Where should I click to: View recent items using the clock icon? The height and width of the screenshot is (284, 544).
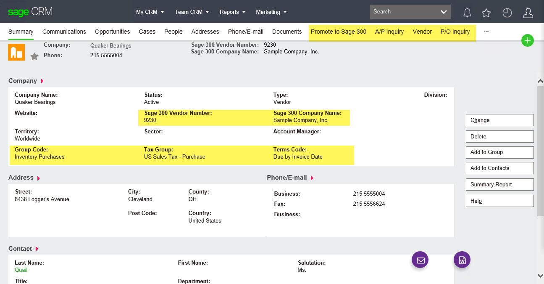507,12
